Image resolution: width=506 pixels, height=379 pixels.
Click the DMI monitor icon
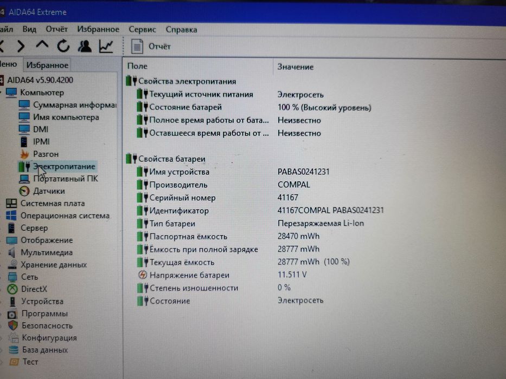pos(24,129)
